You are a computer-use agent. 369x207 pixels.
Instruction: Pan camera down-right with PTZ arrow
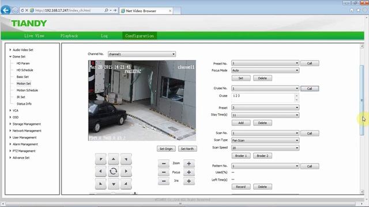pos(126,184)
